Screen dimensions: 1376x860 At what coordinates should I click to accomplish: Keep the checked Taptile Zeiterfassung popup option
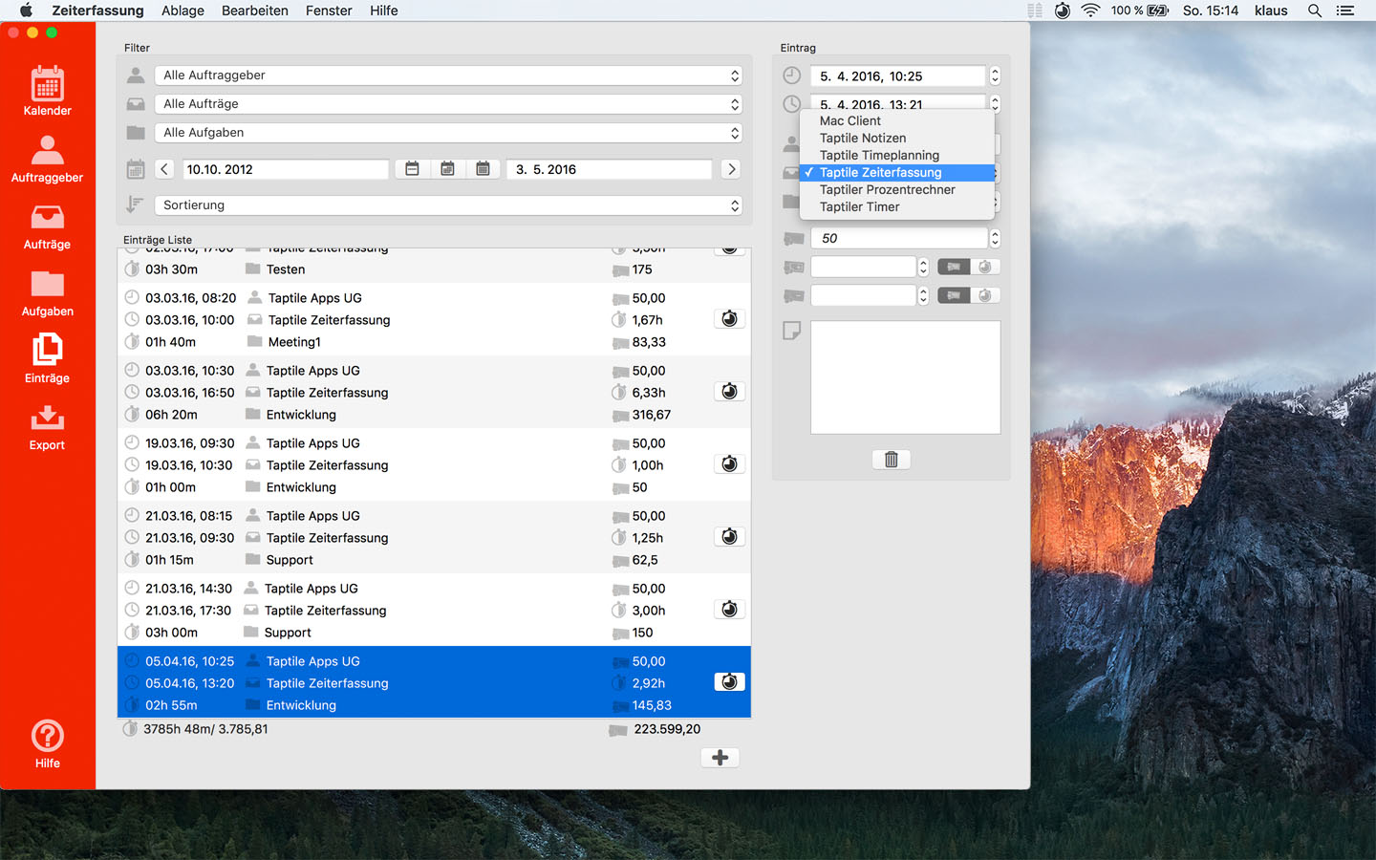click(896, 172)
